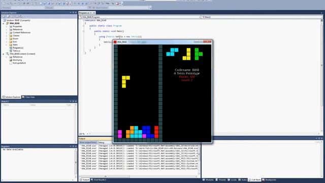The width and height of the screenshot is (325, 183).
Task: Click the Program.cs file icon in Solution Explorer
Action: pyautogui.click(x=11, y=48)
